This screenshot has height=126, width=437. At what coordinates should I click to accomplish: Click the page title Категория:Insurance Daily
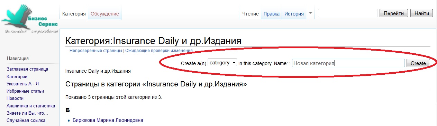click(153, 41)
